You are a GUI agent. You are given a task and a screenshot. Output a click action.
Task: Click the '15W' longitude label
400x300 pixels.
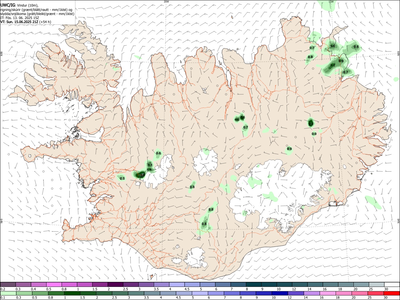331,2
